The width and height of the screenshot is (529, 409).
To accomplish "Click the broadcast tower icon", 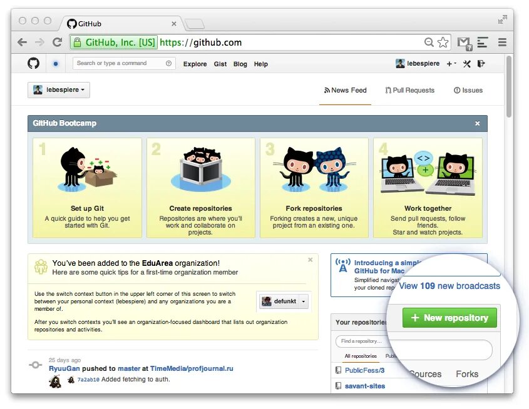I will [343, 265].
